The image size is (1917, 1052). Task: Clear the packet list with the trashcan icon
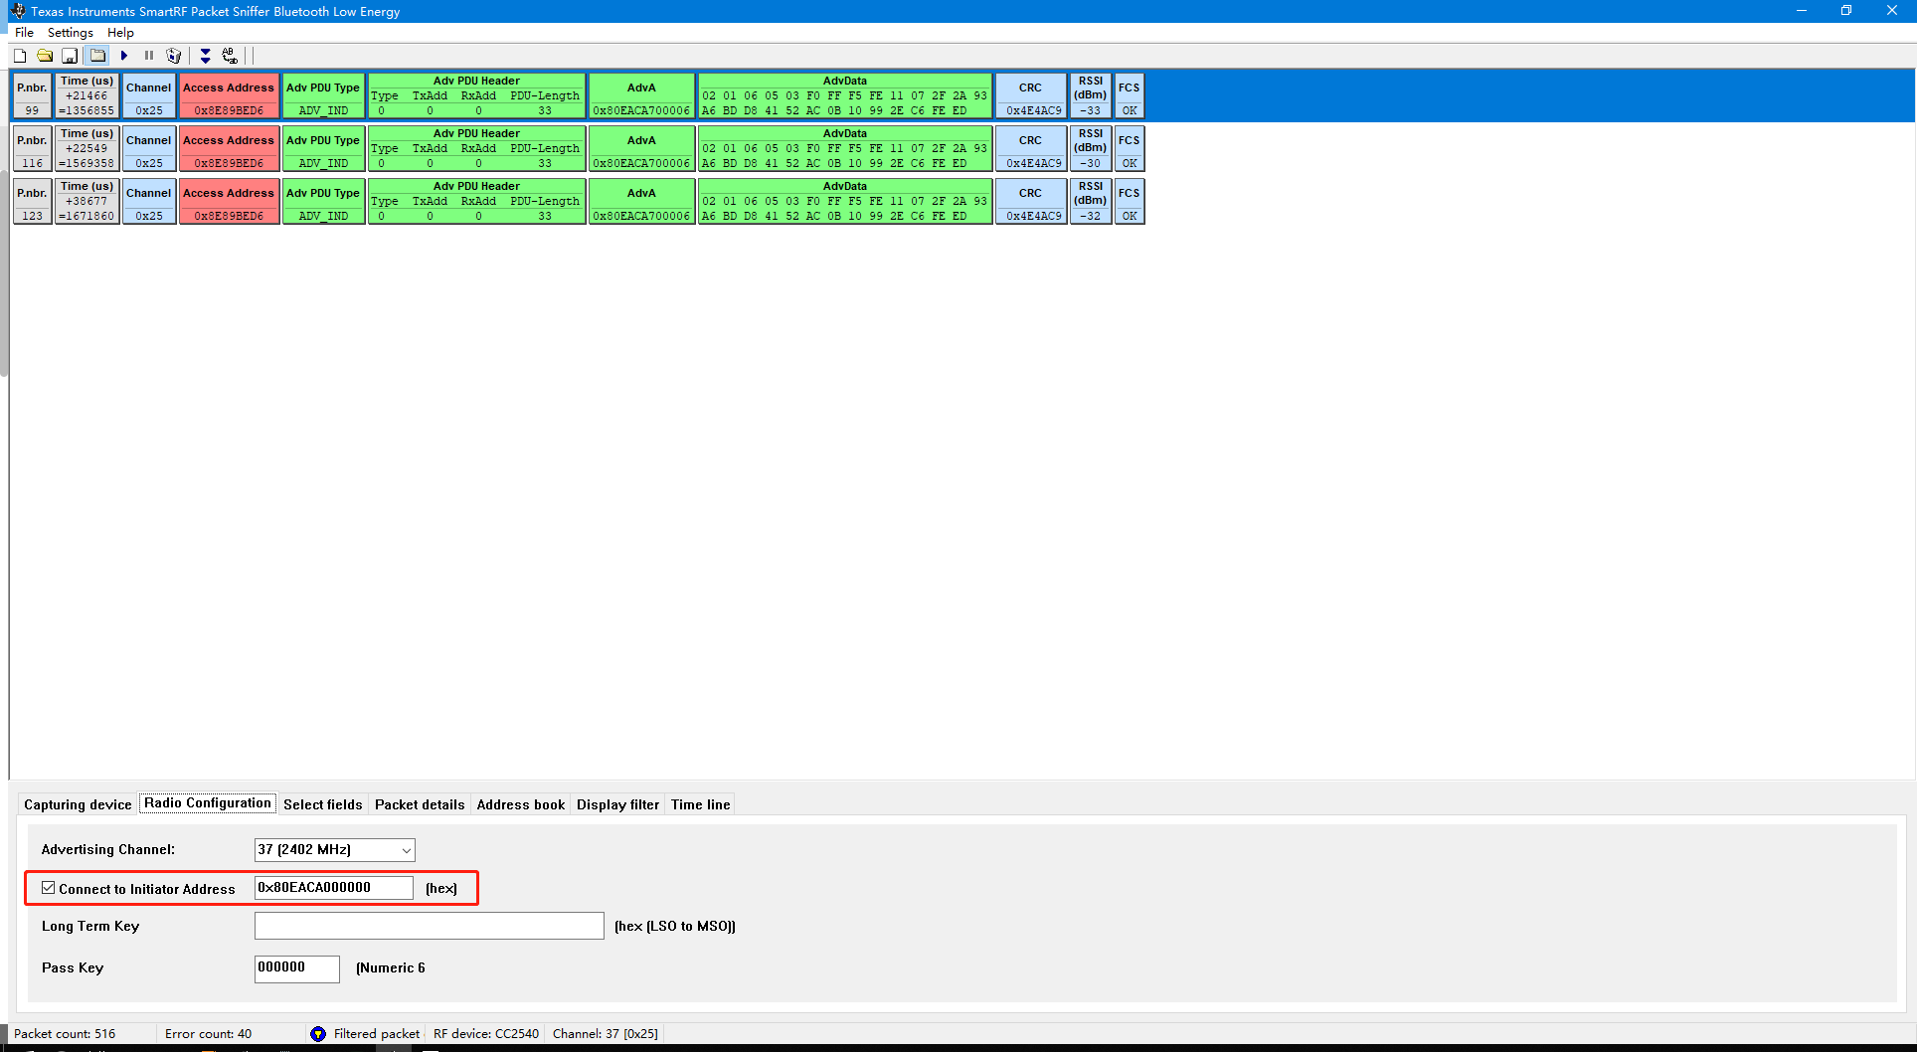[174, 55]
